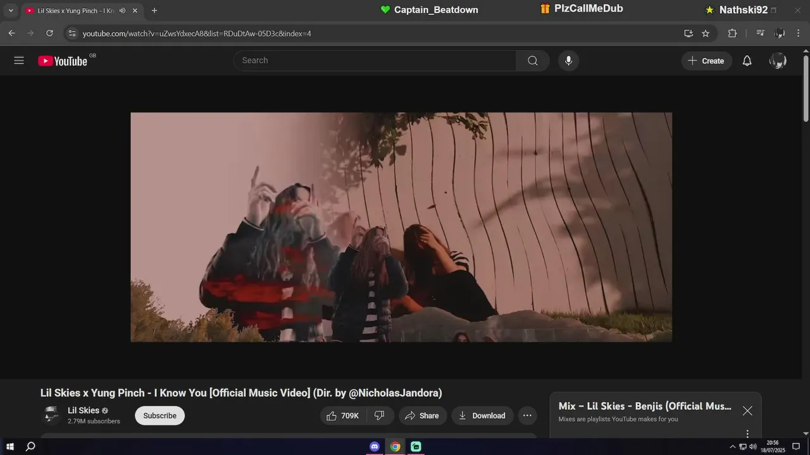Share the video
The height and width of the screenshot is (455, 810).
click(x=422, y=416)
